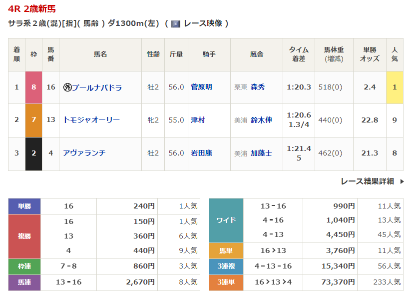
Task: Open jockey 菅原明 profile
Action: (x=201, y=87)
